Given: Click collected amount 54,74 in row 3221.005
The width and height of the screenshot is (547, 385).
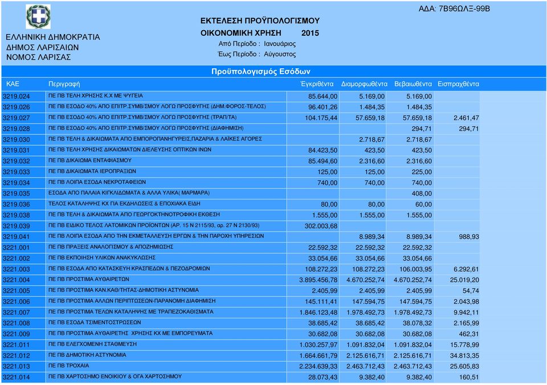Looking at the screenshot, I should pos(471,291).
